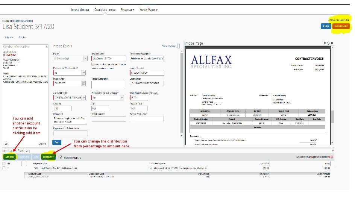Click the Pizza for Judo Club line description
Image resolution: width=361 pixels, height=203 pixels.
click(x=178, y=168)
